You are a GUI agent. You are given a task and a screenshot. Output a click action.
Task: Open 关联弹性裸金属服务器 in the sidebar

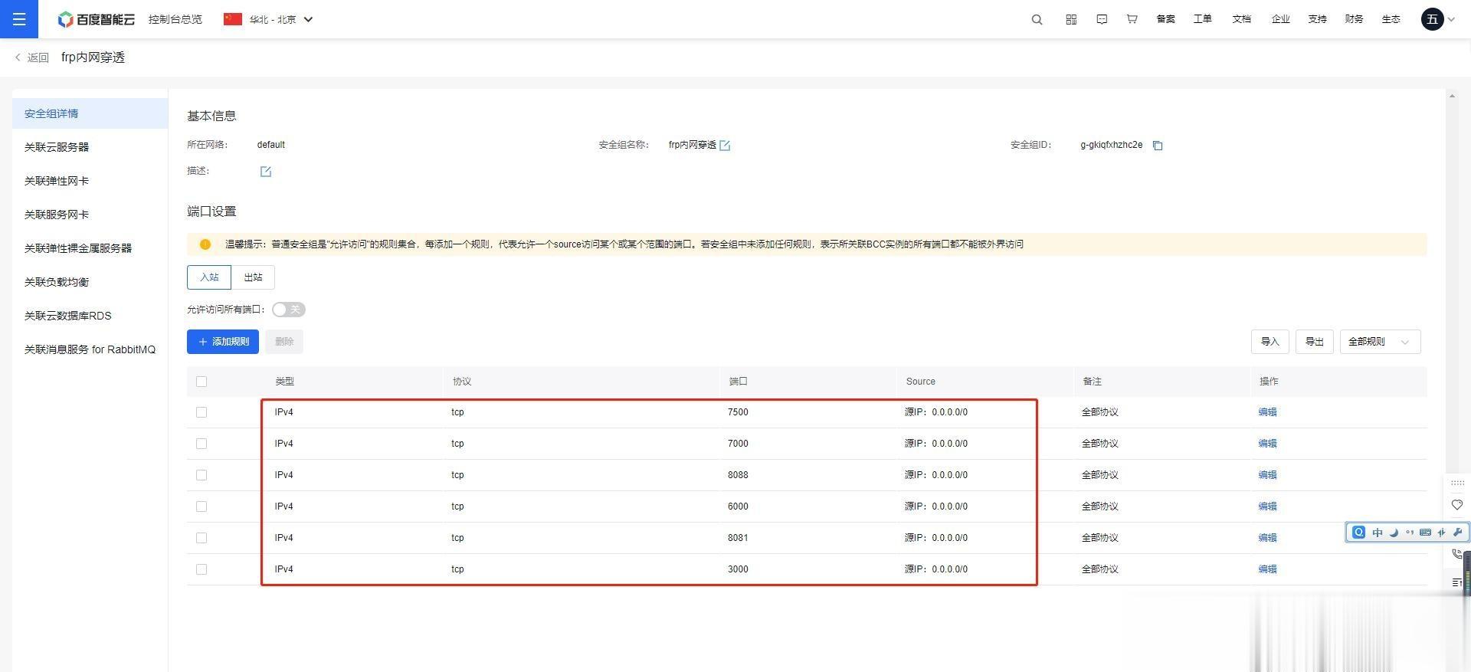tap(90, 248)
